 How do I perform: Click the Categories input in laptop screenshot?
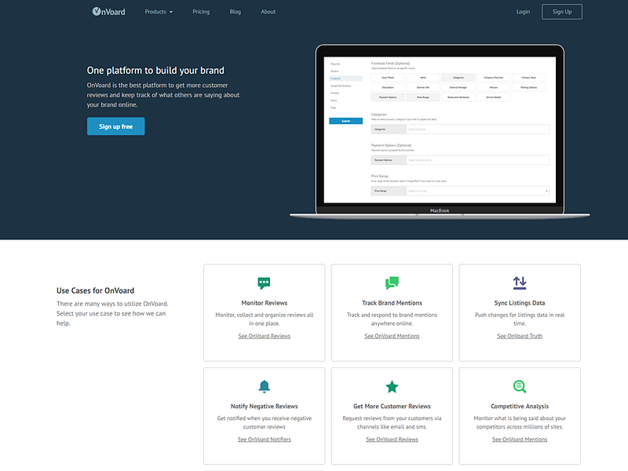tap(478, 129)
